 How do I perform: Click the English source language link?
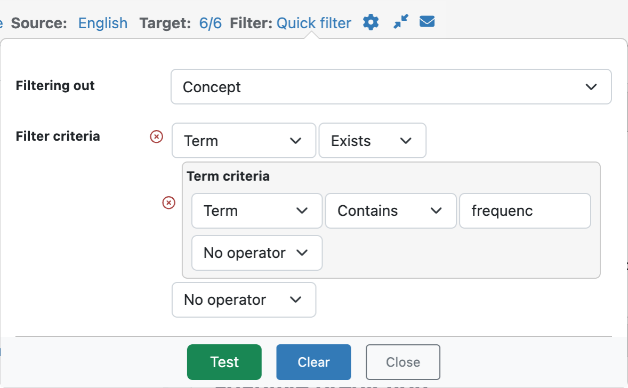tap(102, 23)
